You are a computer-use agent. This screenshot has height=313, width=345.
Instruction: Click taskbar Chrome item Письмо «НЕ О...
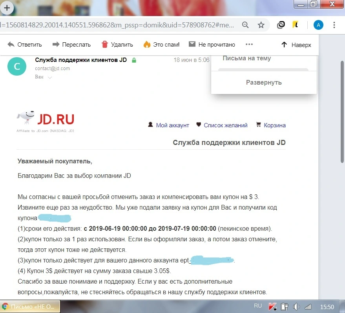tap(30, 307)
